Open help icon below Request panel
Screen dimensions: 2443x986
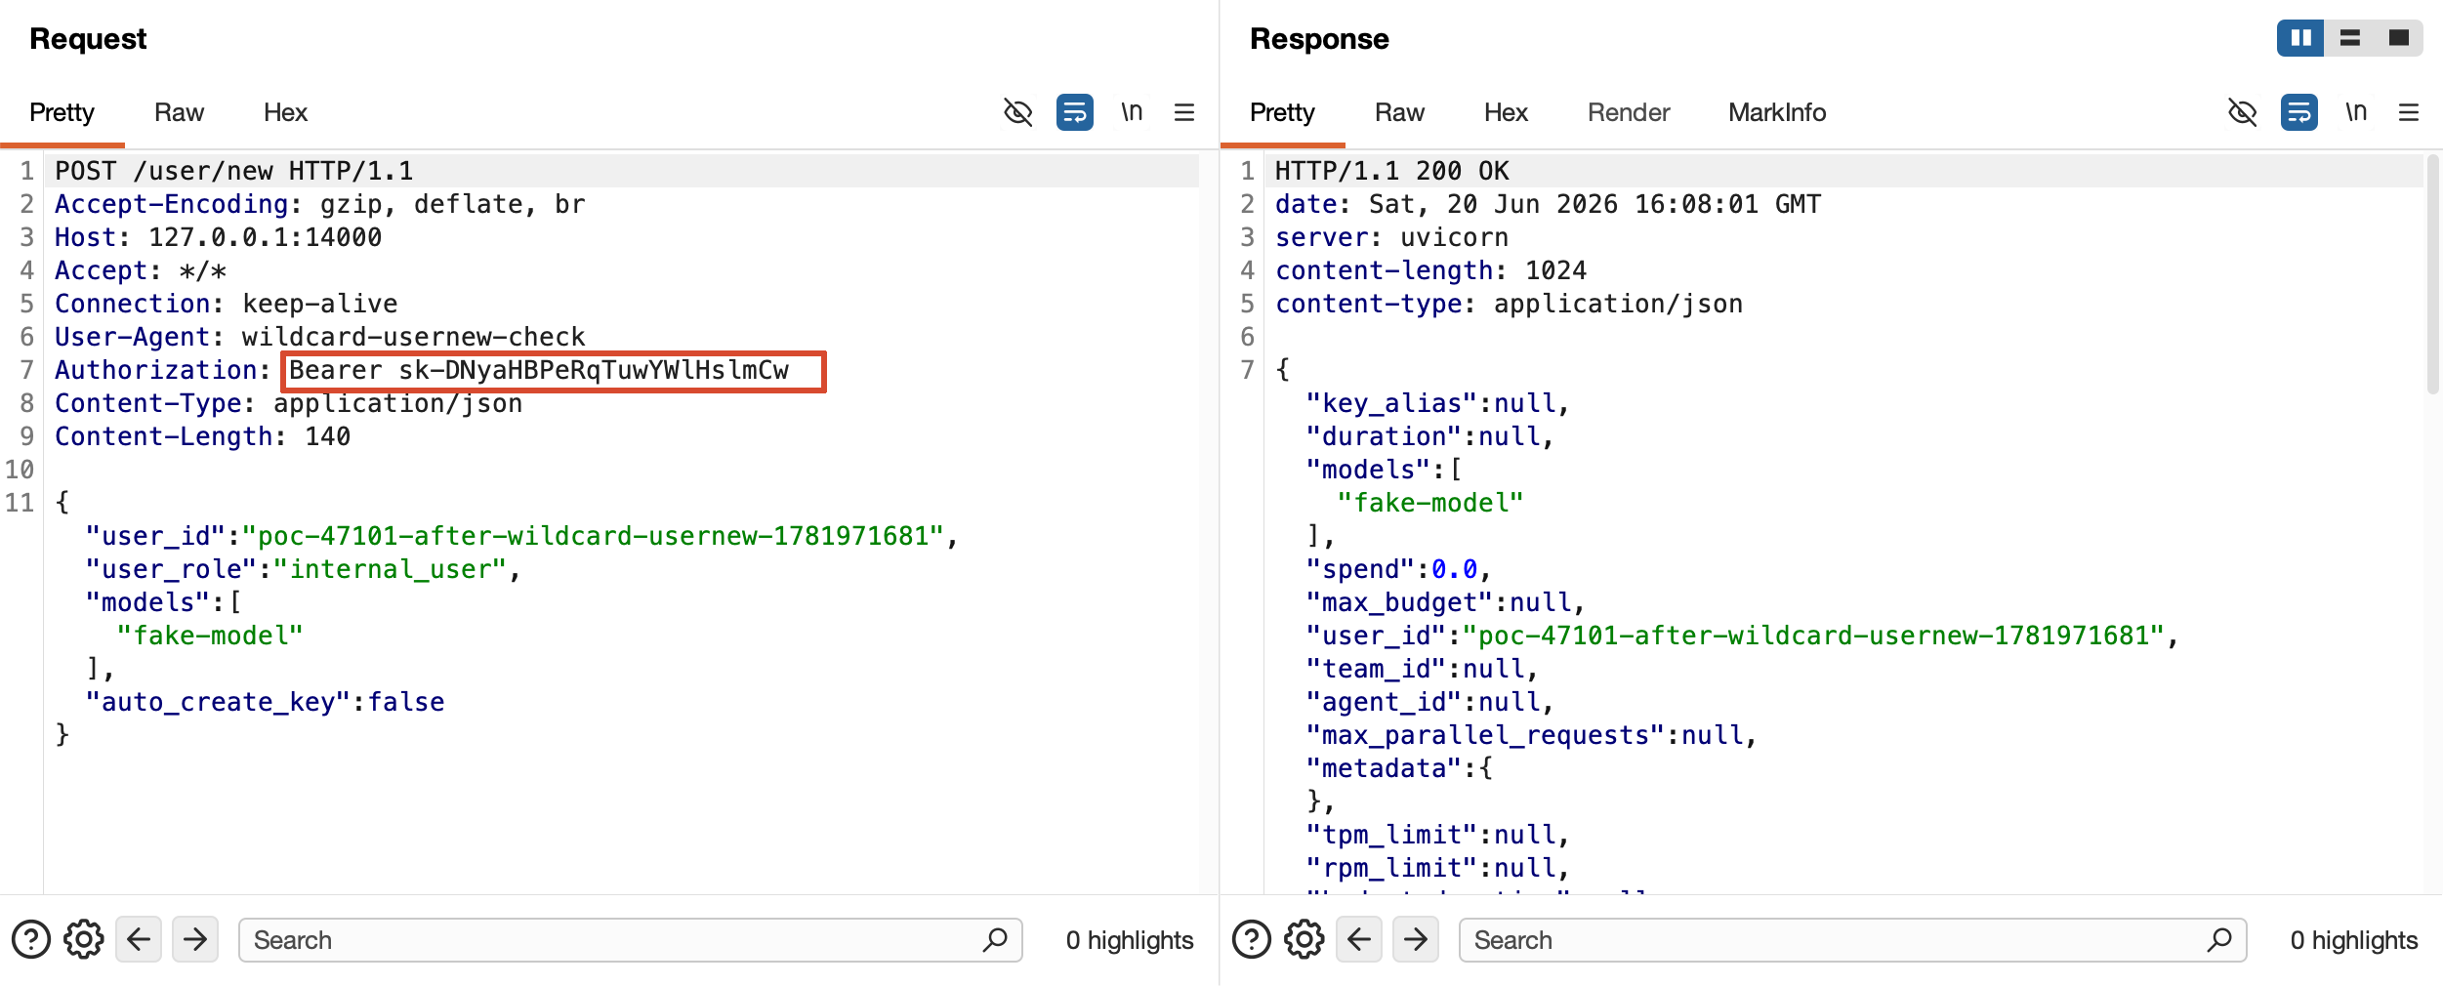click(x=31, y=940)
